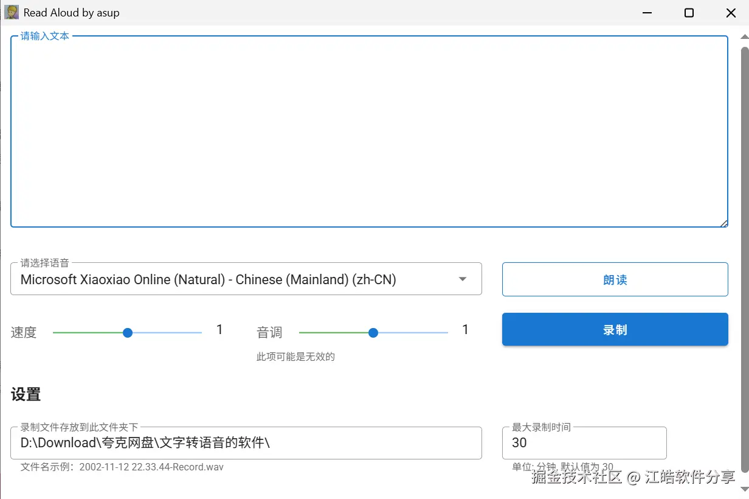Click the 音调 label
Image resolution: width=749 pixels, height=499 pixels.
269,333
